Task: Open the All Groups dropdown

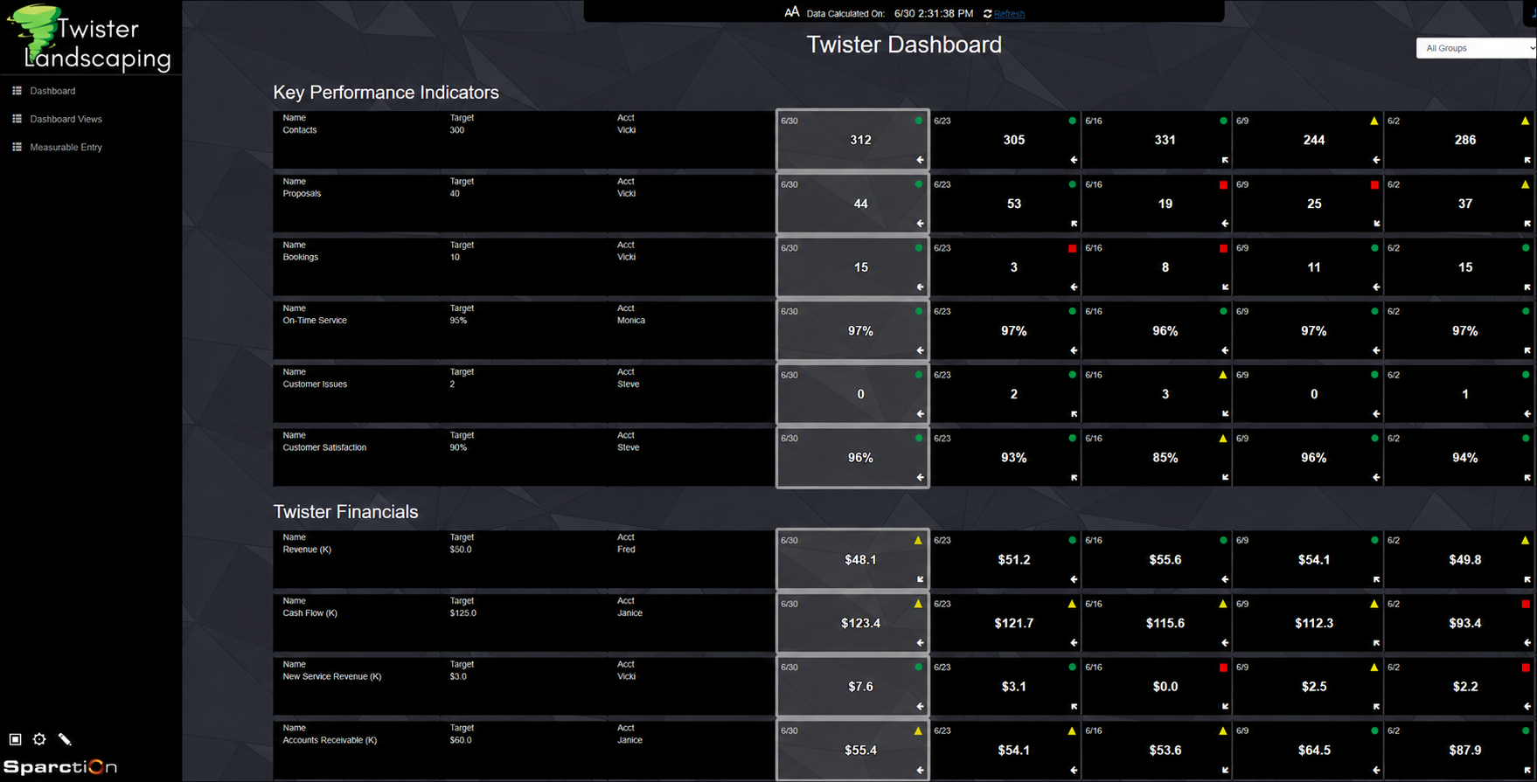Action: (x=1476, y=48)
